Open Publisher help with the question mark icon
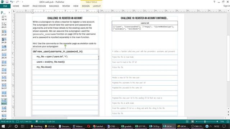 click(x=214, y=2)
